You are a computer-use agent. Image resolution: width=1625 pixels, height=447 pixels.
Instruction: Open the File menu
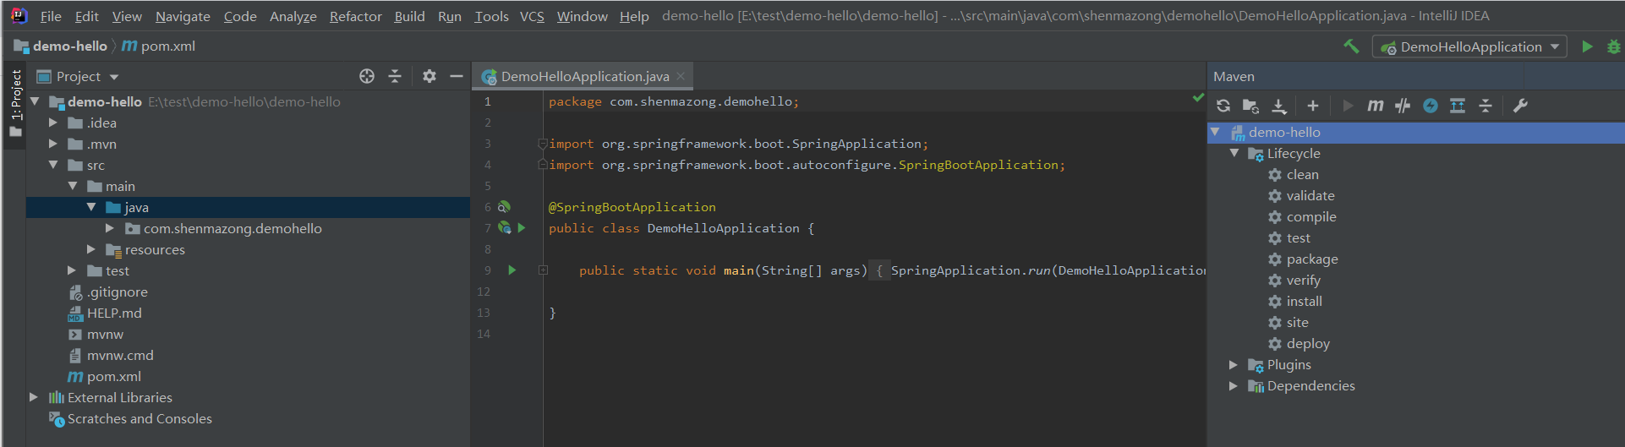(x=51, y=16)
